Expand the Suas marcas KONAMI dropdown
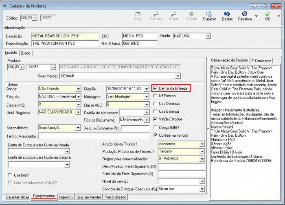 178,76
